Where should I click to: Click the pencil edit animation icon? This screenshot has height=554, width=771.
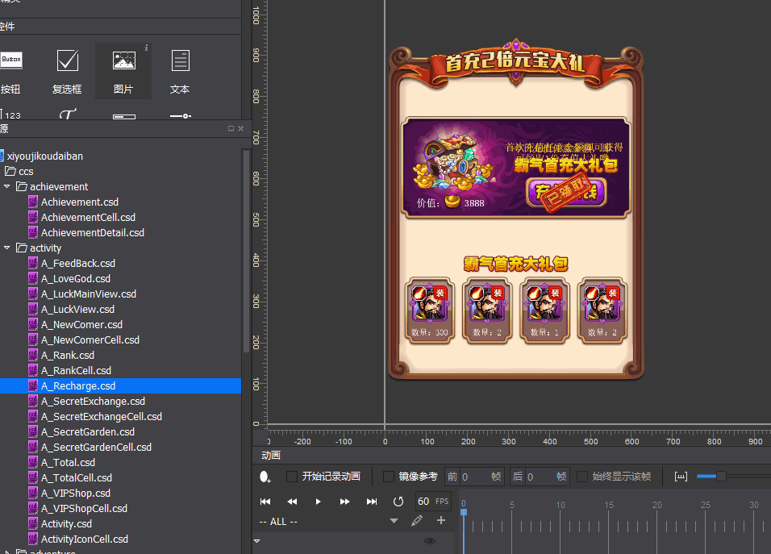pos(417,521)
